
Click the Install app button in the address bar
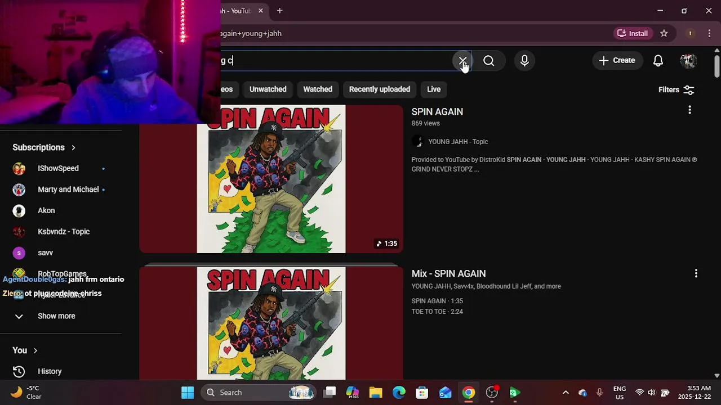(x=633, y=33)
